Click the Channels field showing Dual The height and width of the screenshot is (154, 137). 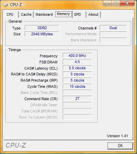pyautogui.click(x=113, y=28)
